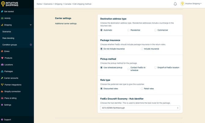Choose Discounted rates
Viewport: 205px width, 123px height.
tap(101, 88)
